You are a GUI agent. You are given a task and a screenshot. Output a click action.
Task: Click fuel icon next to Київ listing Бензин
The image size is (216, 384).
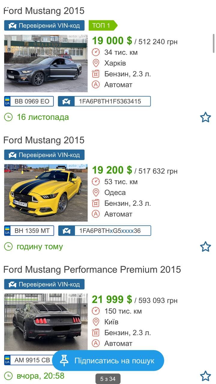pos(96,333)
